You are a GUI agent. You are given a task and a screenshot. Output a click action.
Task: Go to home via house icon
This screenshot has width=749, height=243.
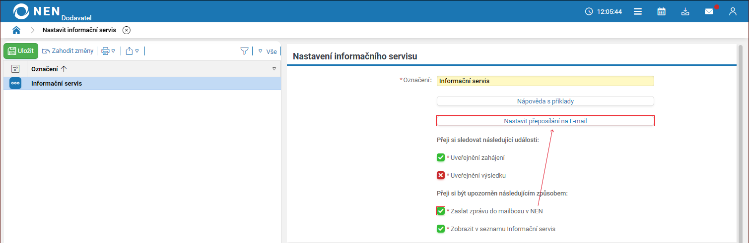pos(16,30)
